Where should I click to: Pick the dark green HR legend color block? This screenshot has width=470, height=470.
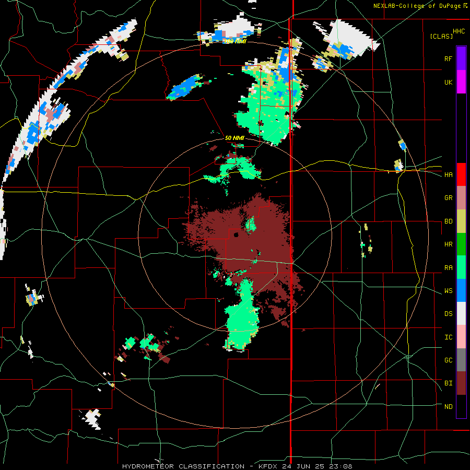click(461, 244)
